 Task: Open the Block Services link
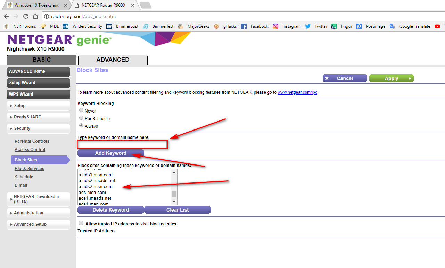(30, 169)
